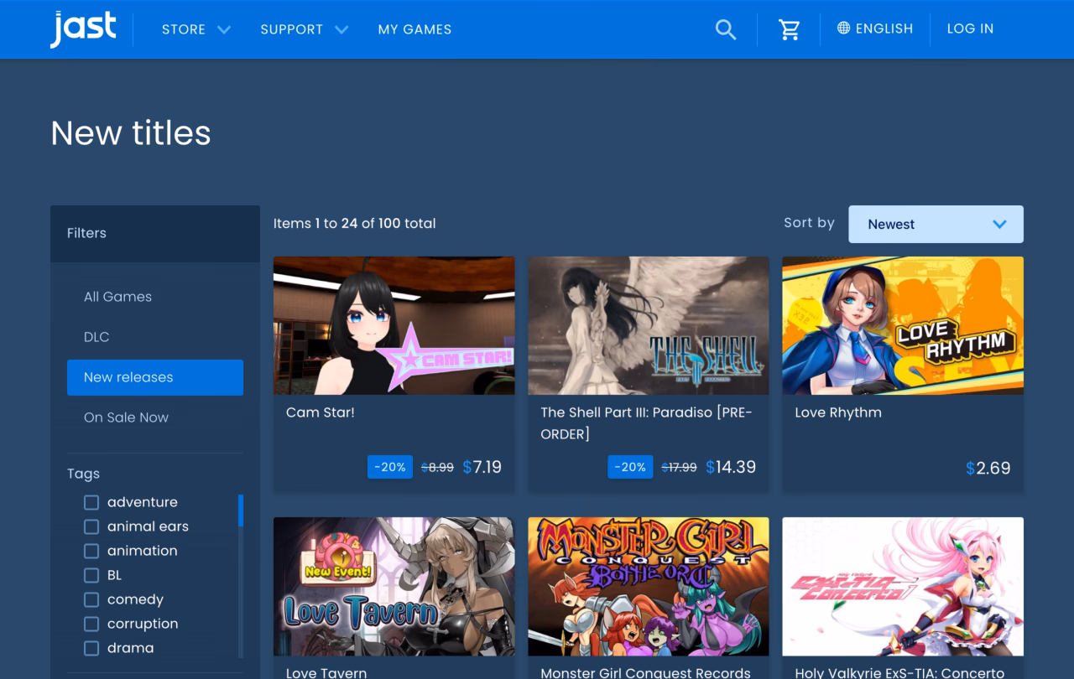Click the tags list scrollbar

[x=241, y=511]
